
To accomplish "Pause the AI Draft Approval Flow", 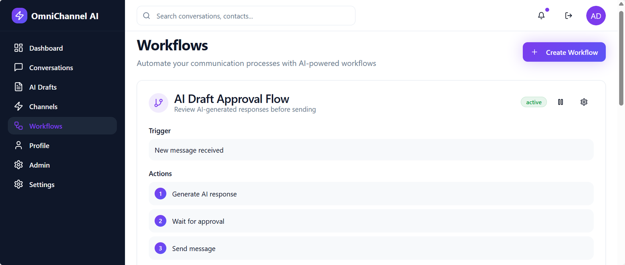I will [x=560, y=102].
